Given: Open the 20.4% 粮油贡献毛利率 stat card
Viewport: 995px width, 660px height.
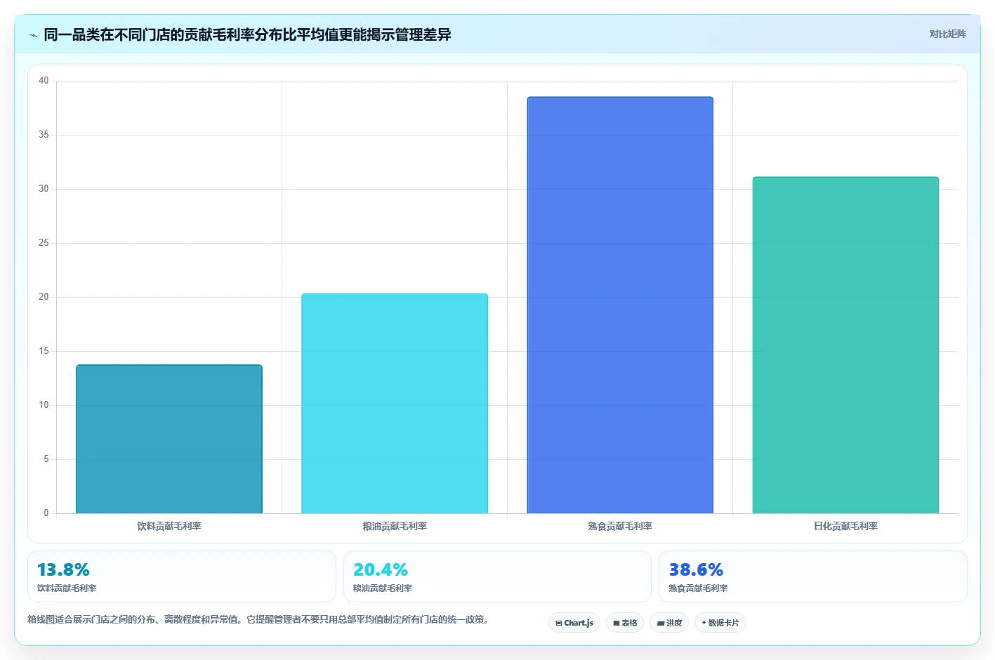Looking at the screenshot, I should tap(497, 576).
